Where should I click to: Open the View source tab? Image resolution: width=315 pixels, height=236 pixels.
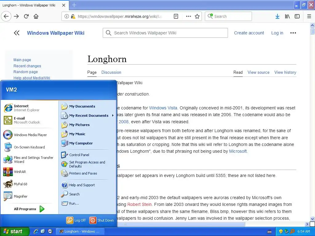[258, 72]
